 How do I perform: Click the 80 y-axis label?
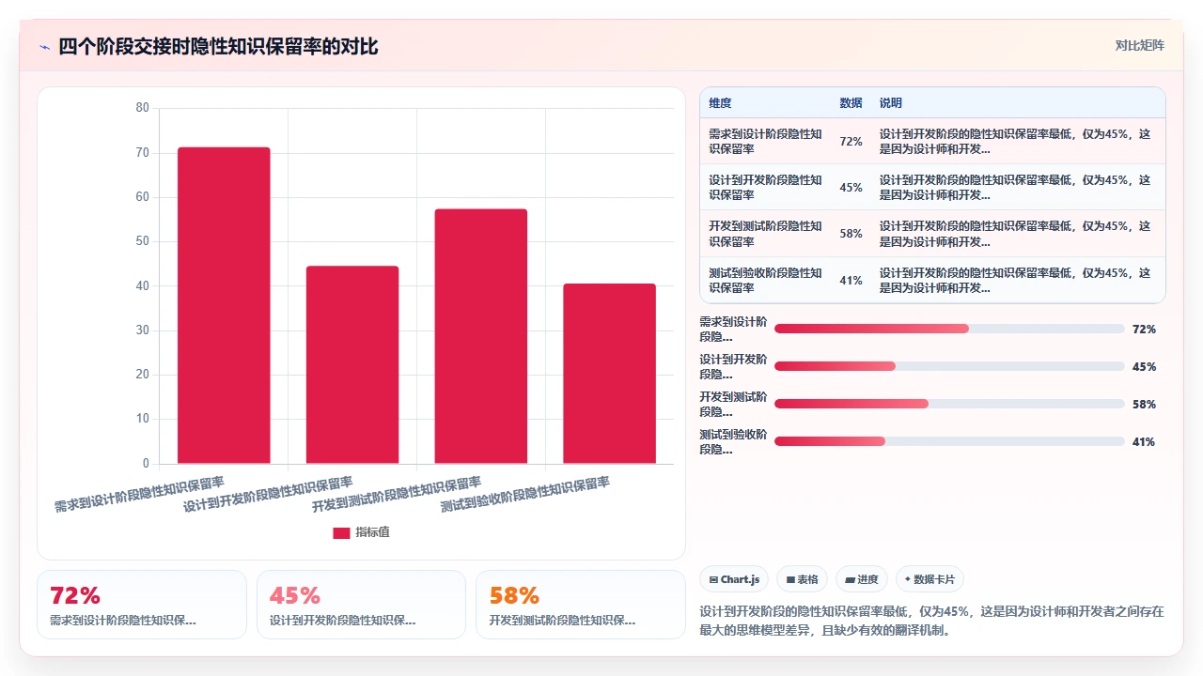coord(143,108)
